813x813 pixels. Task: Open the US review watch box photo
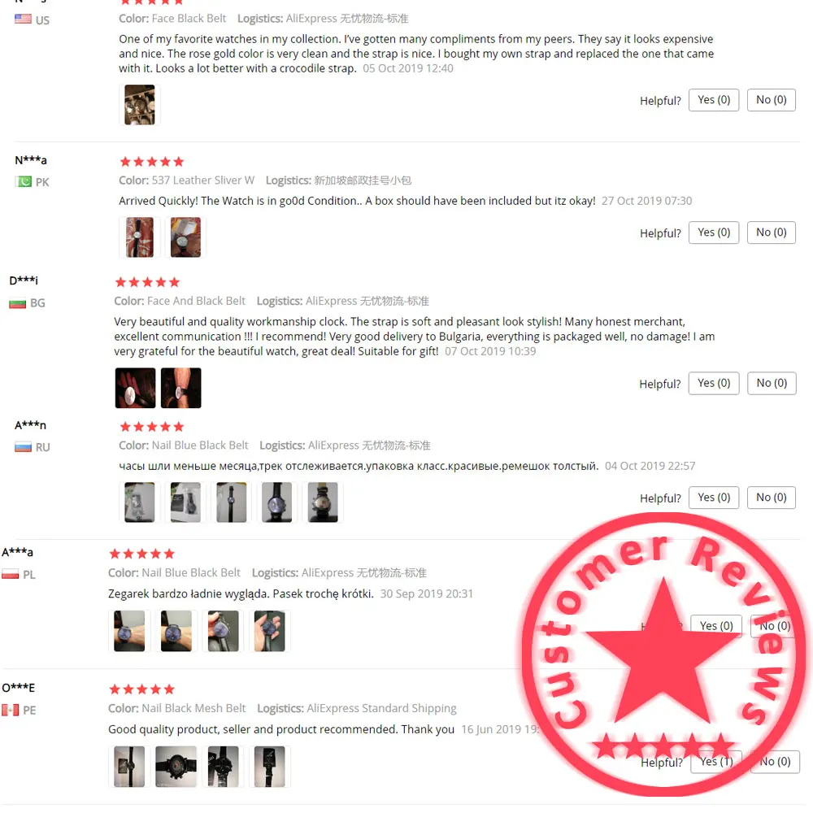pos(140,105)
